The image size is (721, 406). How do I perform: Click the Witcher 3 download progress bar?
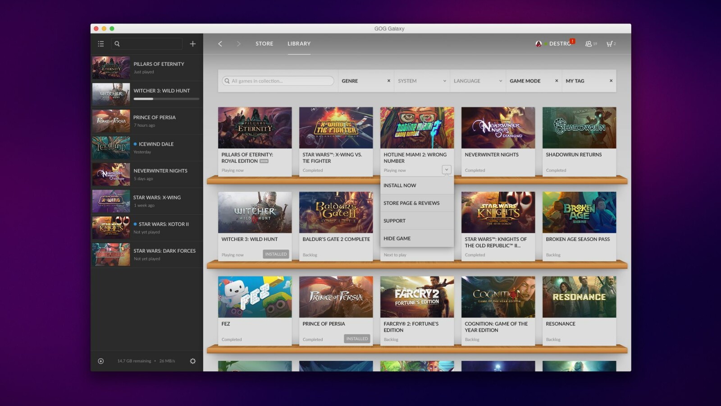tap(166, 99)
